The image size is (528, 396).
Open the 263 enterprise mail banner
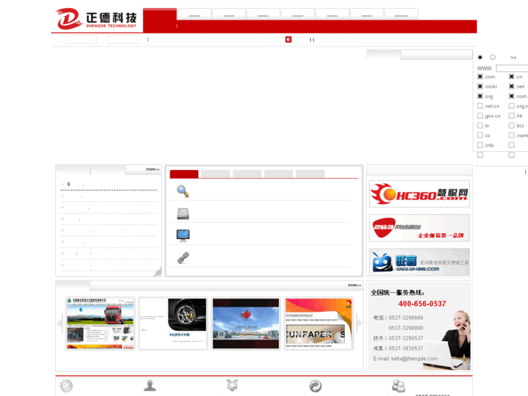pyautogui.click(x=419, y=228)
